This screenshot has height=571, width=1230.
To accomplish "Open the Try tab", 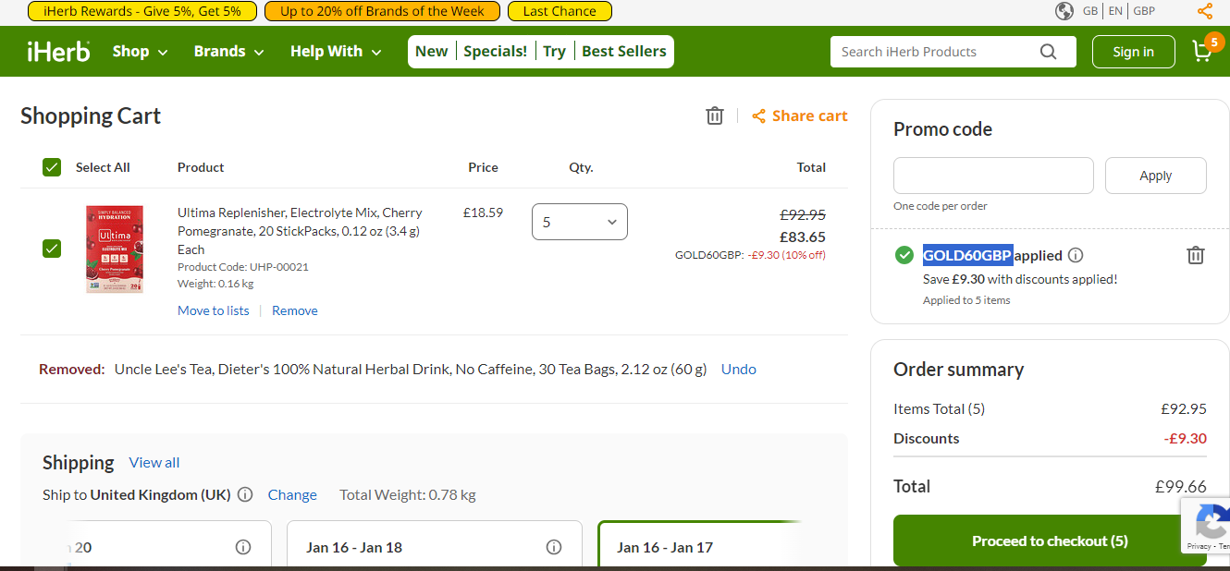I will coord(555,52).
